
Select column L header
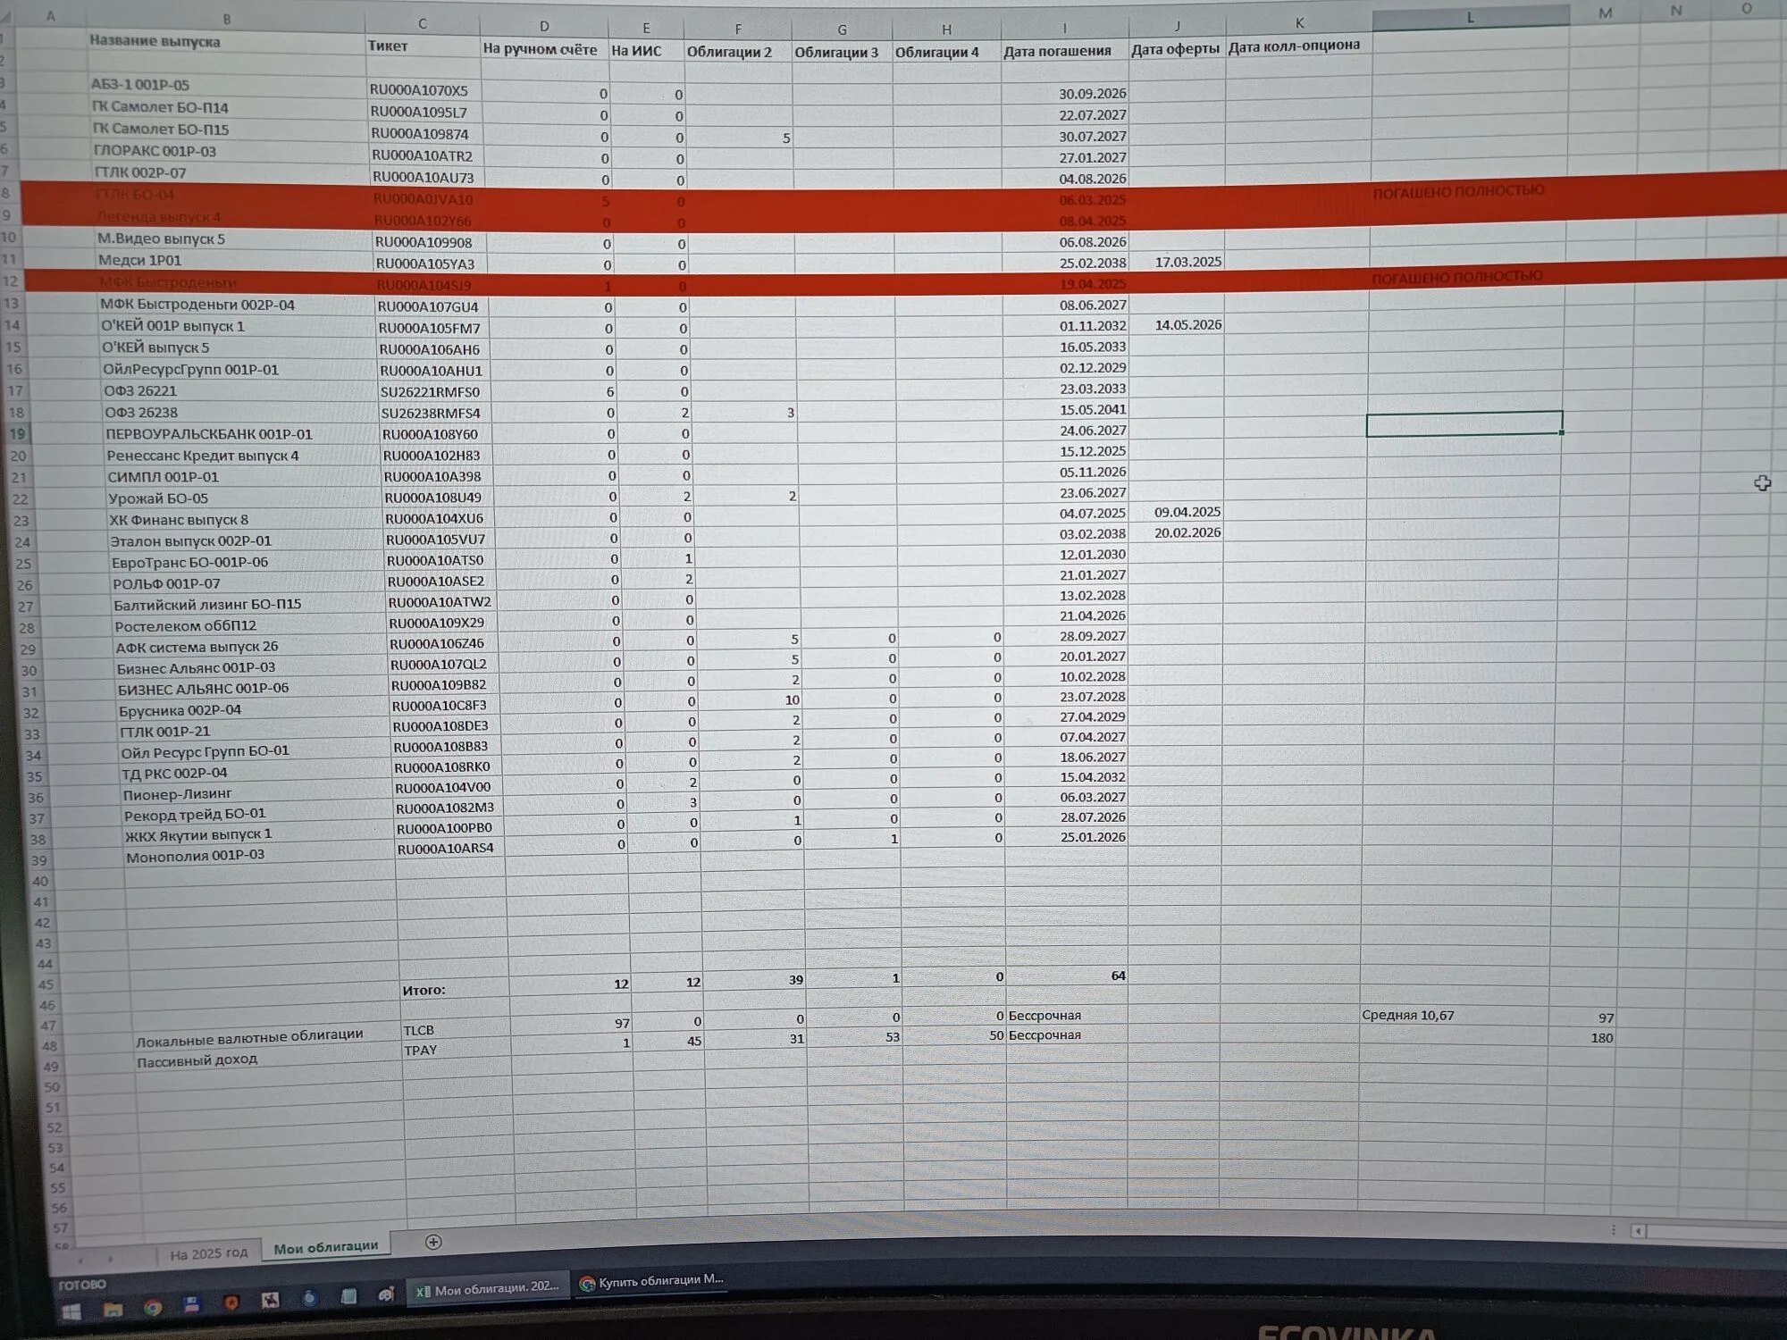(1470, 17)
